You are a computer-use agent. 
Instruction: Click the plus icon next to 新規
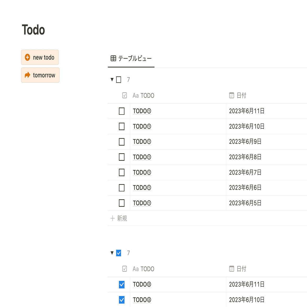pos(113,218)
